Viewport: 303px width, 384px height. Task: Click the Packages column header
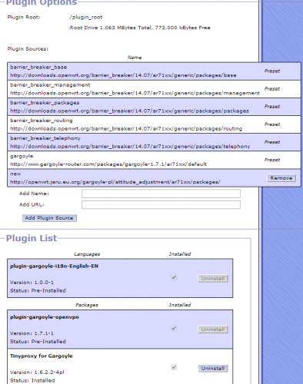(87, 305)
